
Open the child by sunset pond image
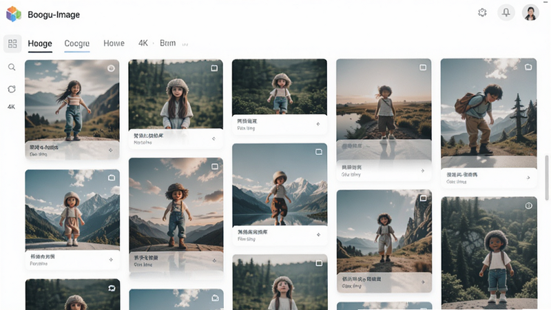click(x=384, y=99)
